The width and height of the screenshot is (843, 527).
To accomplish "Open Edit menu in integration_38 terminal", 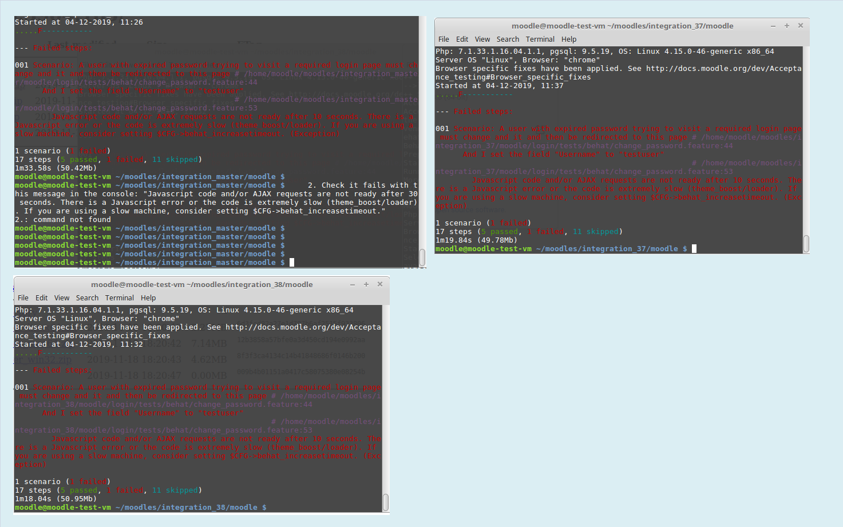I will [x=41, y=298].
